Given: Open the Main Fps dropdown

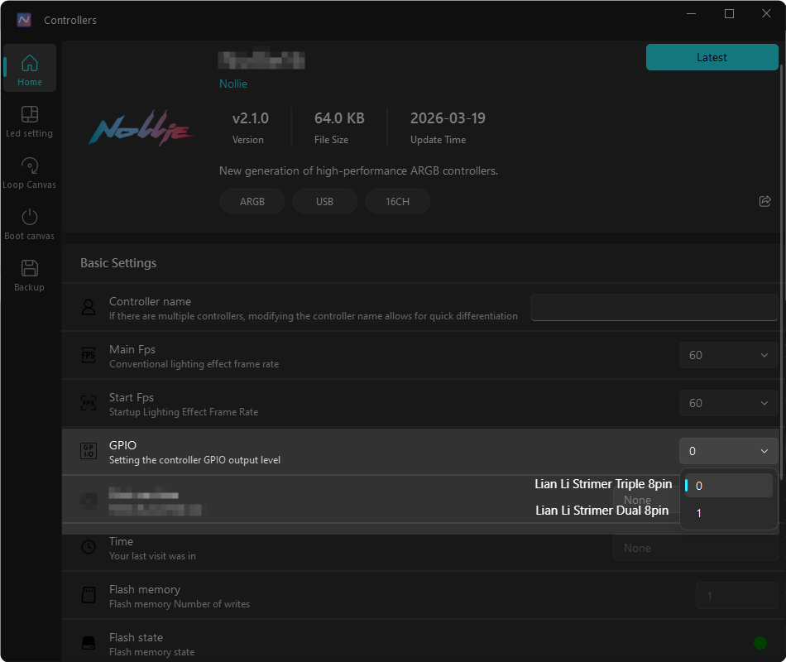Looking at the screenshot, I should point(728,355).
